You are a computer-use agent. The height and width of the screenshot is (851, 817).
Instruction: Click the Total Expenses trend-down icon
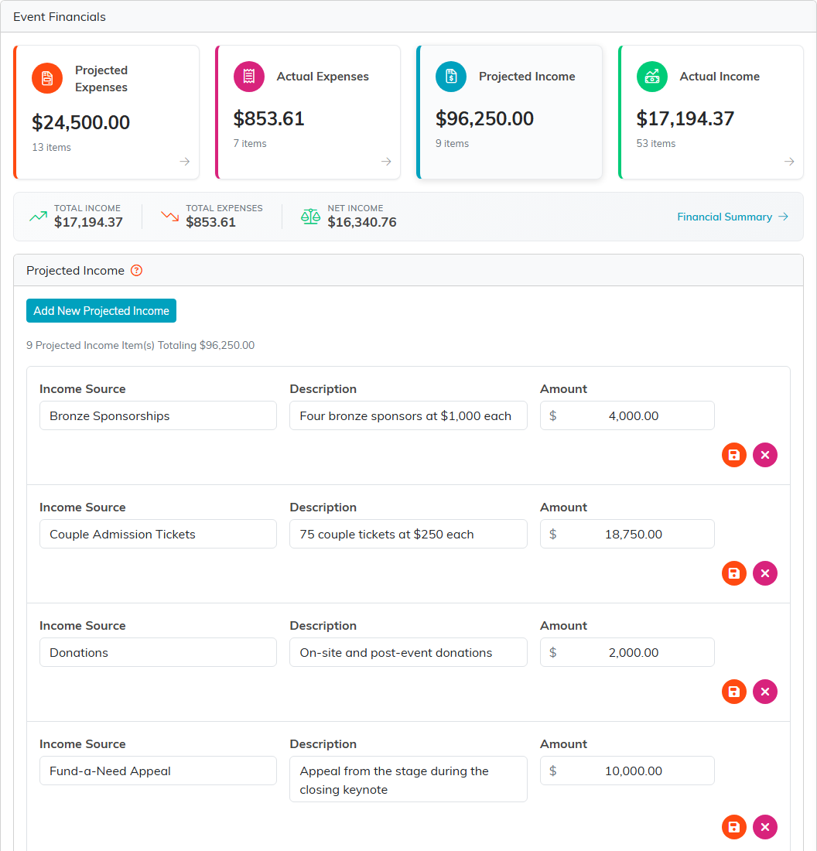pos(170,217)
